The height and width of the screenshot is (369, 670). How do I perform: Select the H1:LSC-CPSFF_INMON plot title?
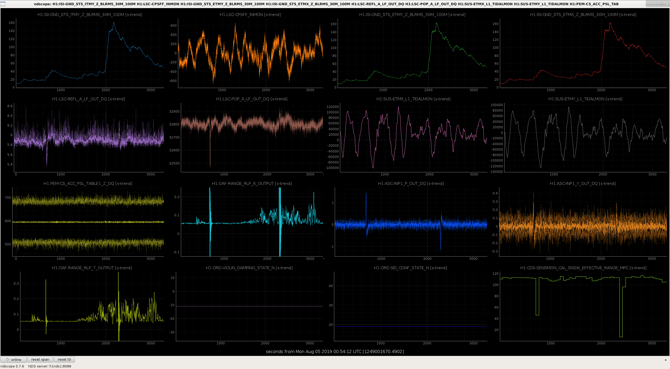point(250,15)
